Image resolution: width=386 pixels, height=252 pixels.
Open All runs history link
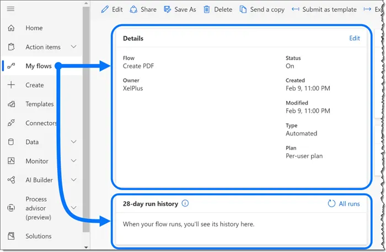(x=344, y=204)
